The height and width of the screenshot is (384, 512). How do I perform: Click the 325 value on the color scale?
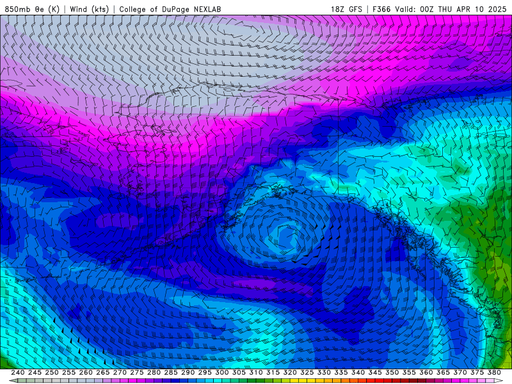pos(307,372)
